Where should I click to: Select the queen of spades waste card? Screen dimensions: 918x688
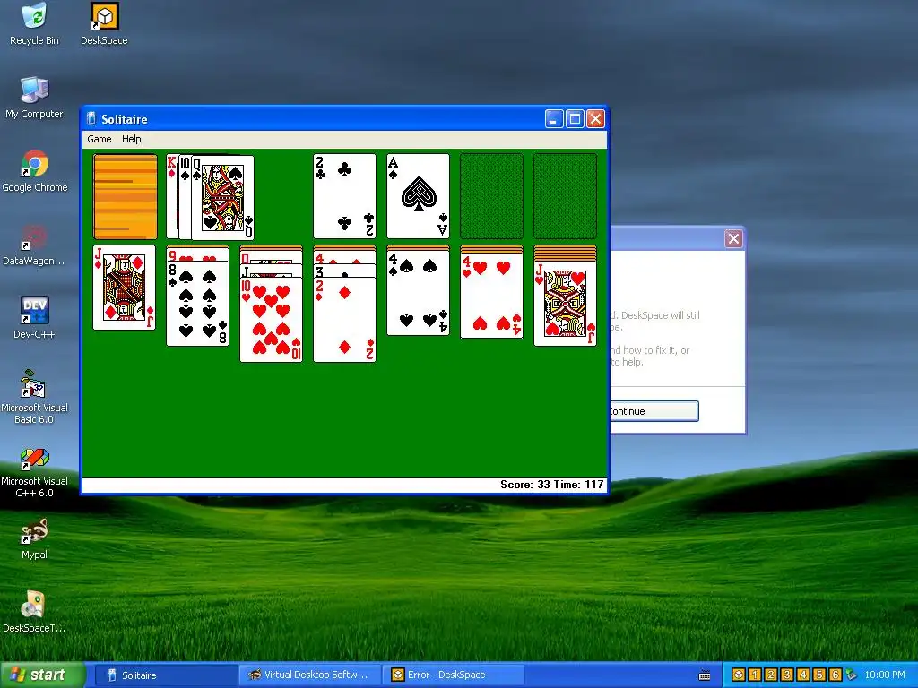point(223,197)
